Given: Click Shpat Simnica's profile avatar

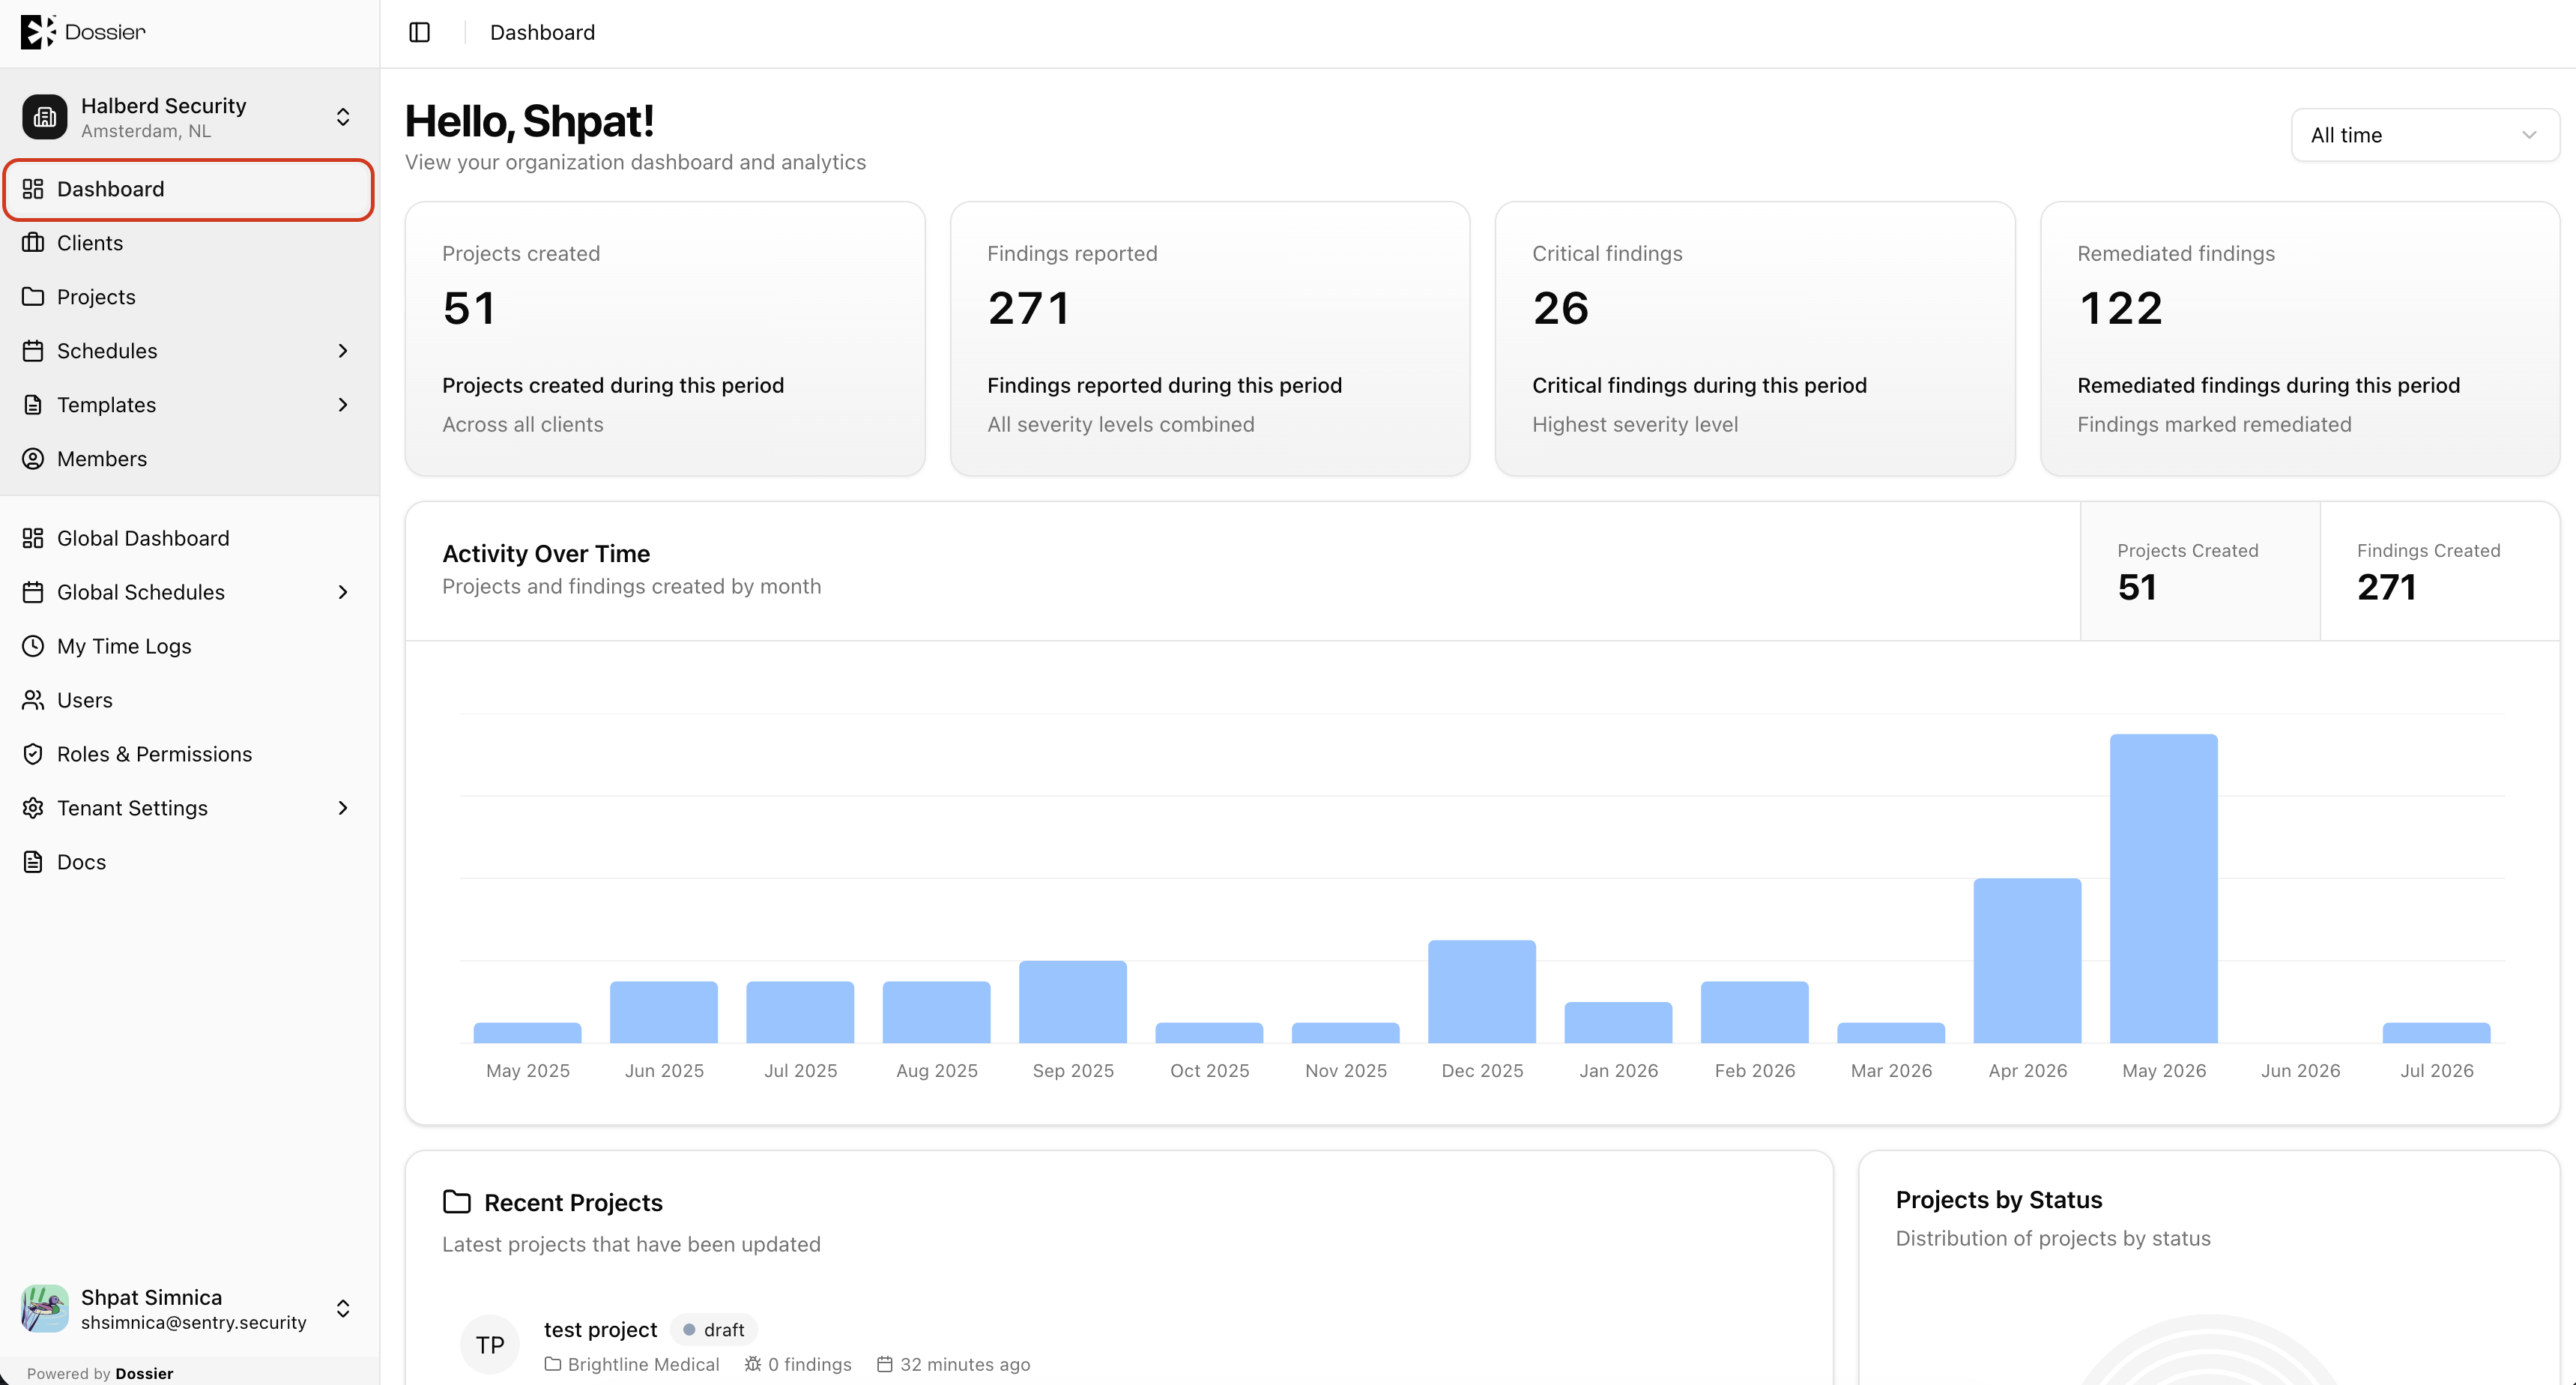Looking at the screenshot, I should coord(45,1308).
